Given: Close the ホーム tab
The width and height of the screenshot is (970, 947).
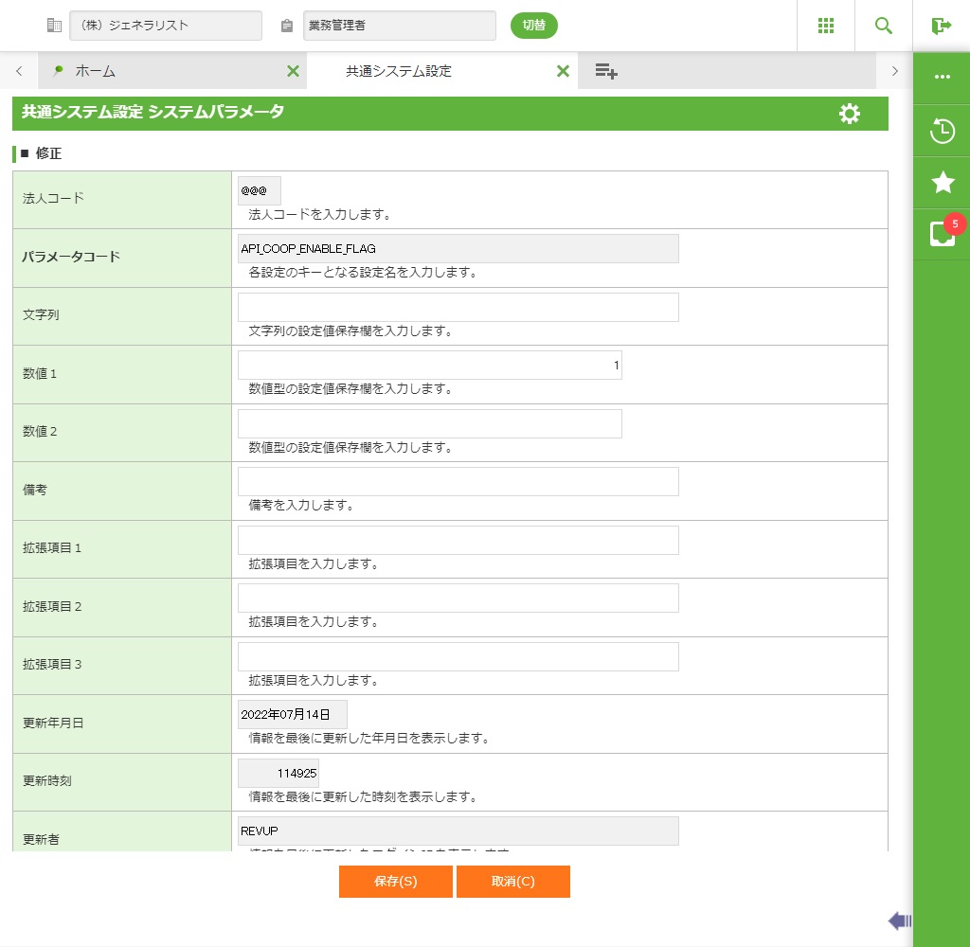Looking at the screenshot, I should 293,71.
